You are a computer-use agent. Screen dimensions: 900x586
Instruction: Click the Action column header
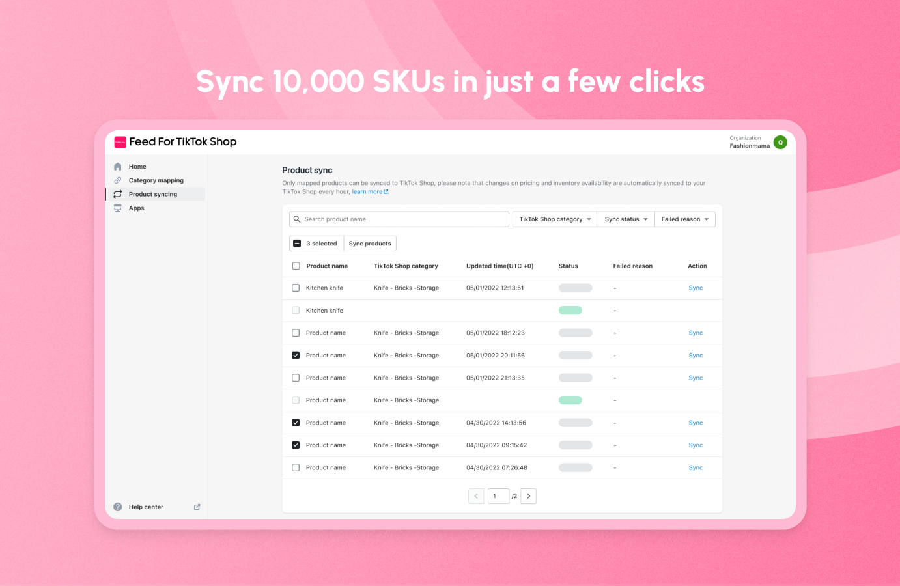[697, 266]
